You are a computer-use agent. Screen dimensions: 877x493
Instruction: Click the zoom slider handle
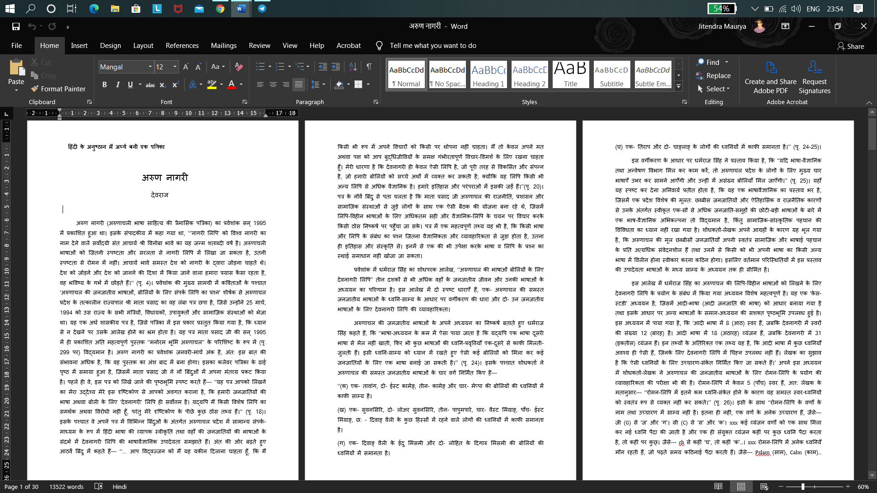point(803,487)
